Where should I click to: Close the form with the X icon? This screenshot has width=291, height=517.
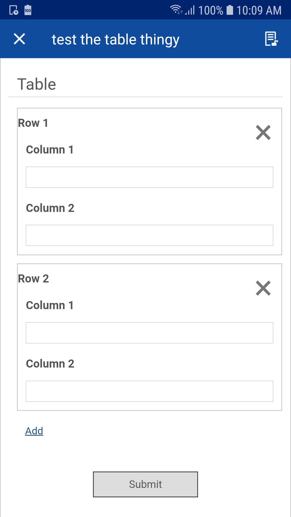tap(19, 39)
